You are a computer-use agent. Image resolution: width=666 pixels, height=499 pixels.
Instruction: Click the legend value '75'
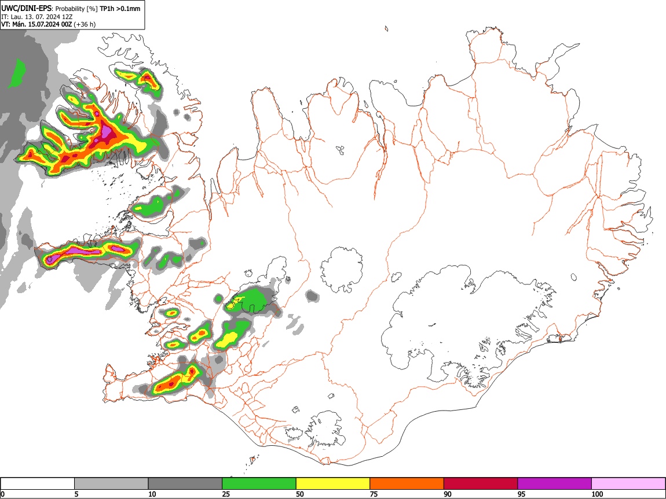[x=374, y=494]
